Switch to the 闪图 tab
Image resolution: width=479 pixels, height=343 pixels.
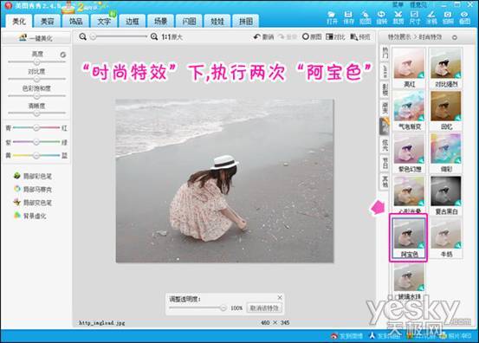189,21
